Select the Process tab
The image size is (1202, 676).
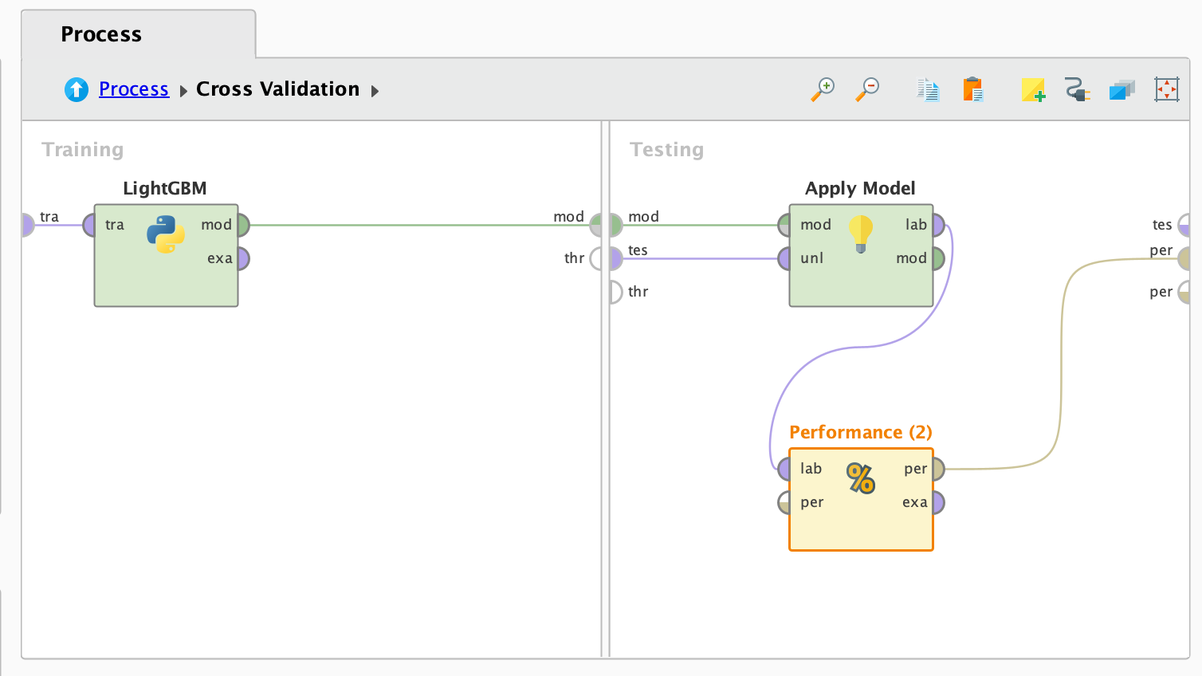[x=138, y=34]
